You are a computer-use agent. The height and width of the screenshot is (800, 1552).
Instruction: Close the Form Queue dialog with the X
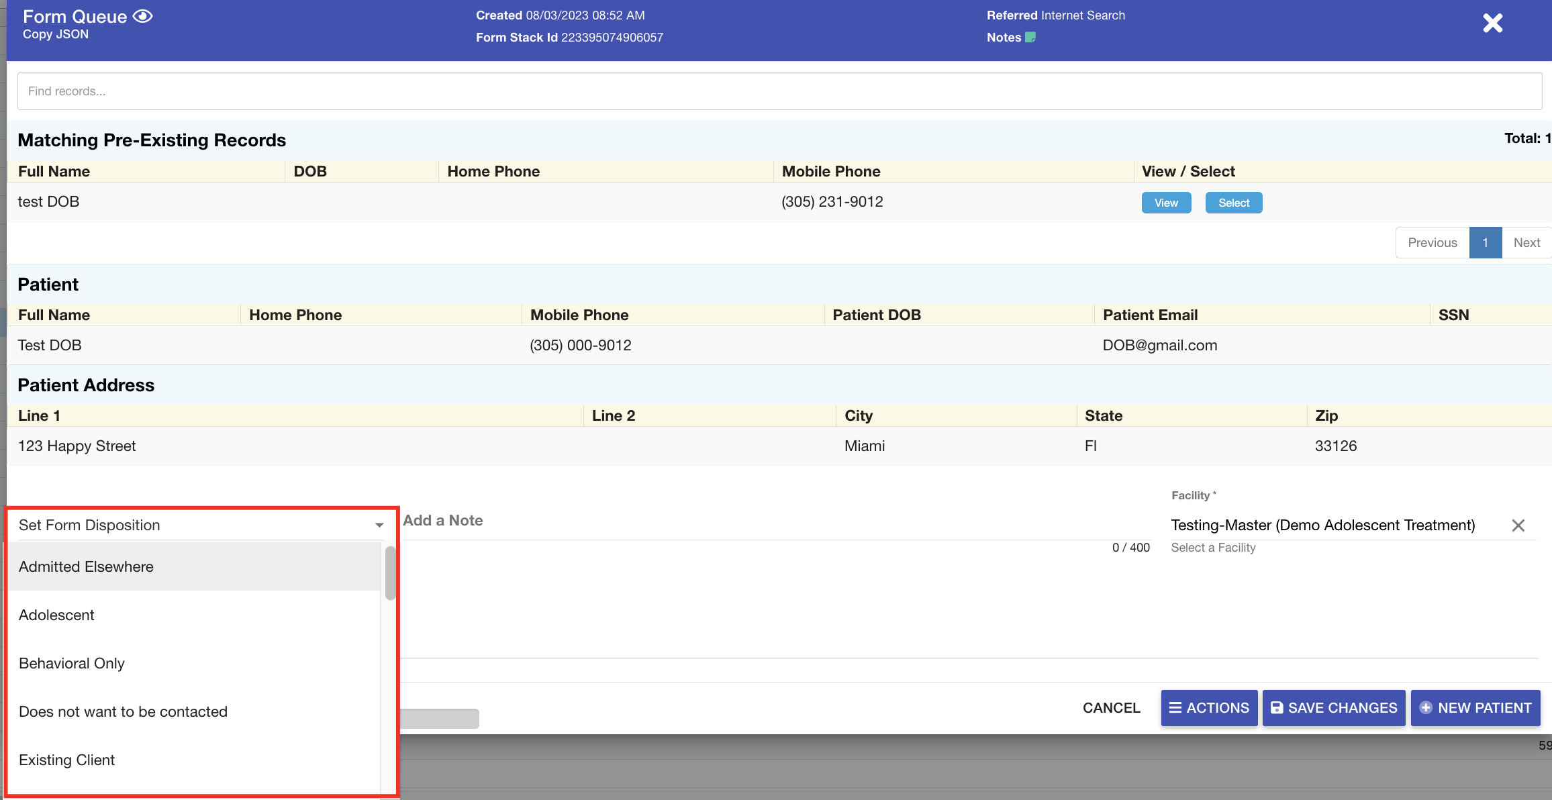pyautogui.click(x=1492, y=23)
